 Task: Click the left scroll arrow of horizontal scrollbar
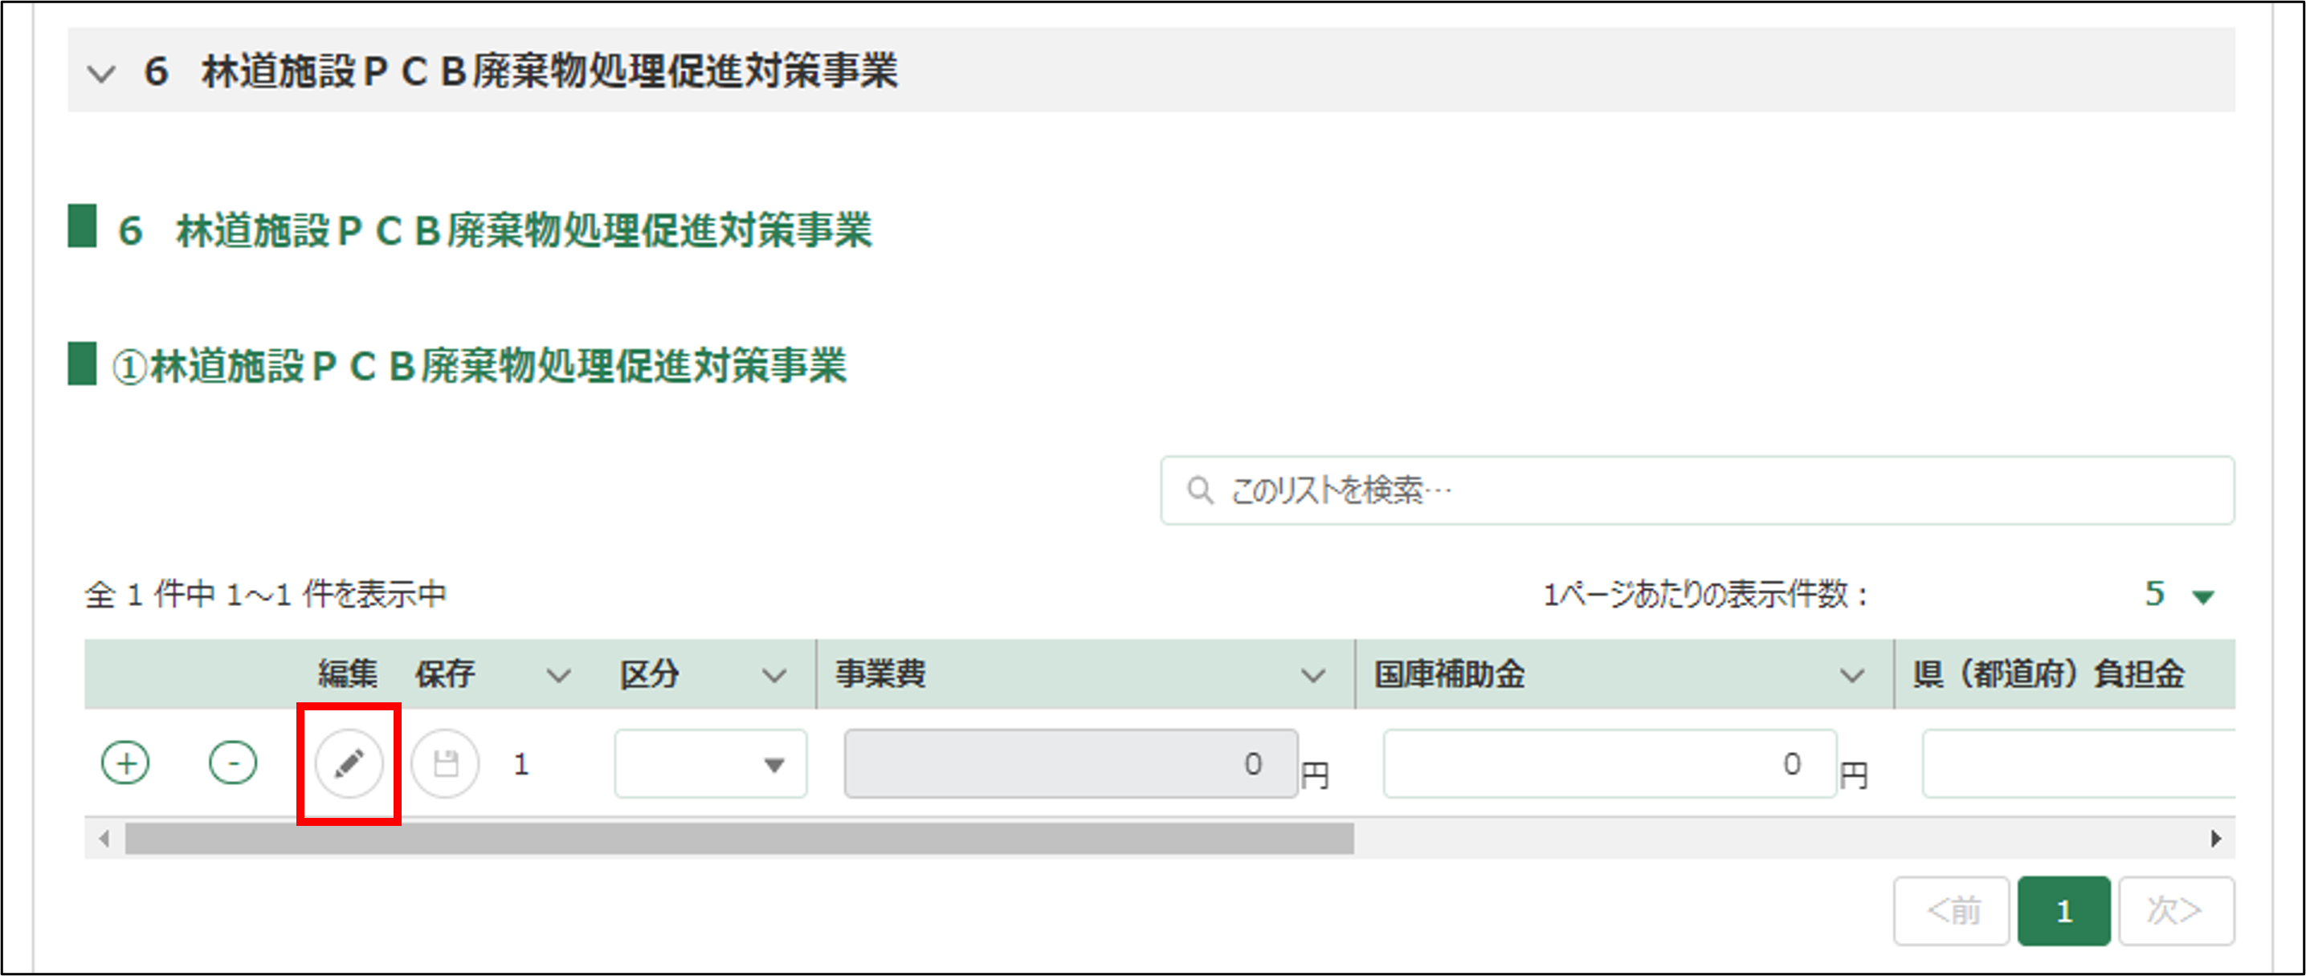[104, 838]
